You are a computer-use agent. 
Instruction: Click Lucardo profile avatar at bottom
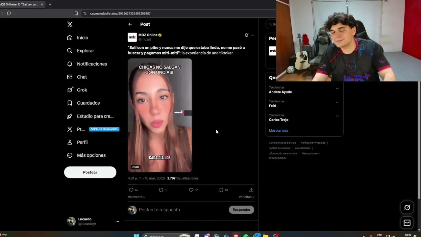click(71, 221)
